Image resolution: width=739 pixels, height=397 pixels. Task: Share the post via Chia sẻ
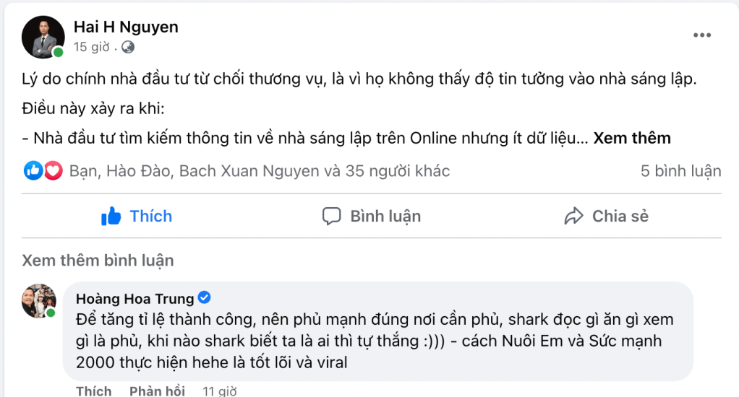tap(606, 216)
